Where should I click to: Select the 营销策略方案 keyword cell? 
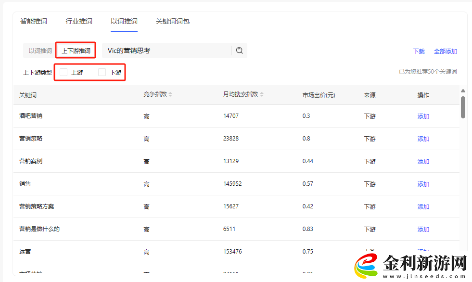click(x=37, y=206)
